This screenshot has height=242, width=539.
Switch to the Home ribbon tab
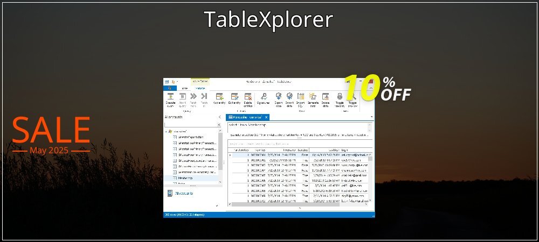184,88
